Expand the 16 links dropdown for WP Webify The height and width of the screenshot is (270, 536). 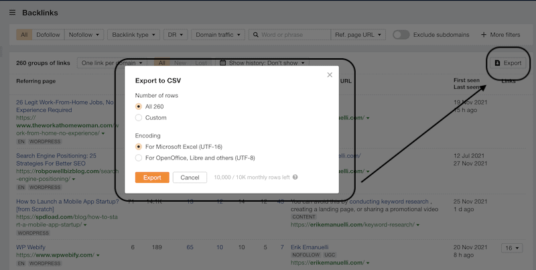tap(512, 248)
